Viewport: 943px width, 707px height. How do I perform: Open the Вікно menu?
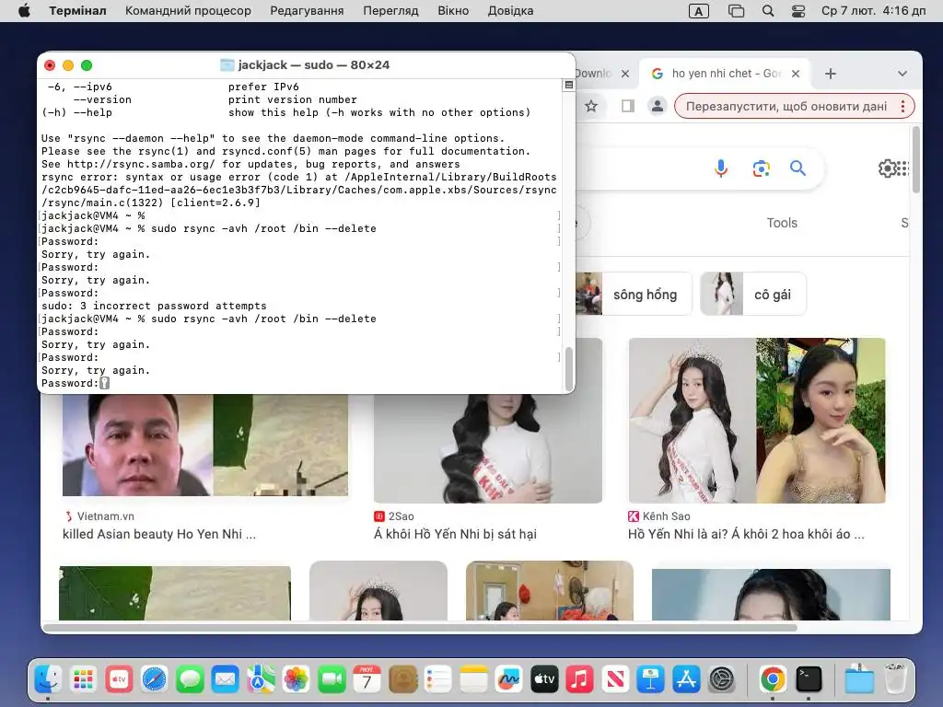click(x=453, y=11)
